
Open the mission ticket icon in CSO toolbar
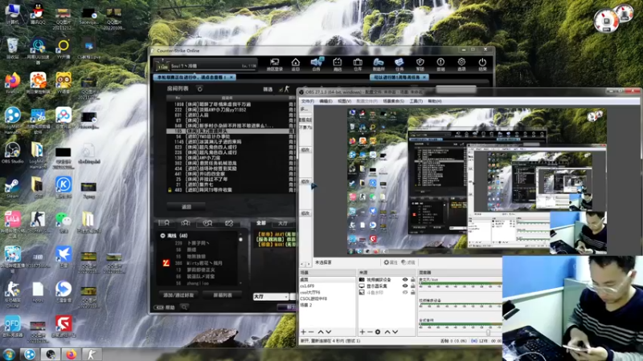(x=399, y=64)
